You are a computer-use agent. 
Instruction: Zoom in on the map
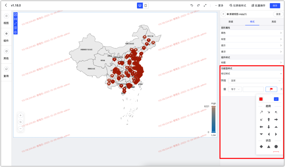pyautogui.click(x=21, y=115)
